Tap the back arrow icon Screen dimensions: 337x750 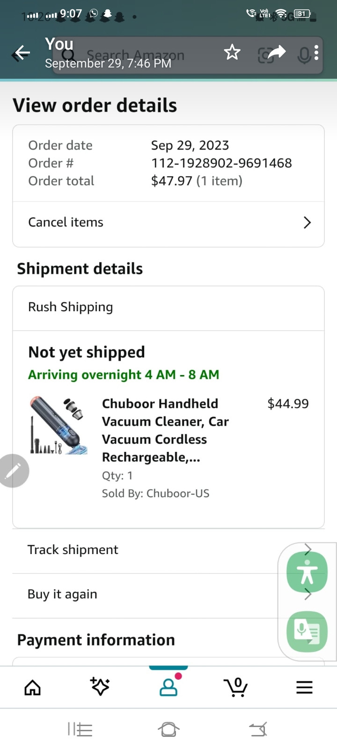click(21, 53)
